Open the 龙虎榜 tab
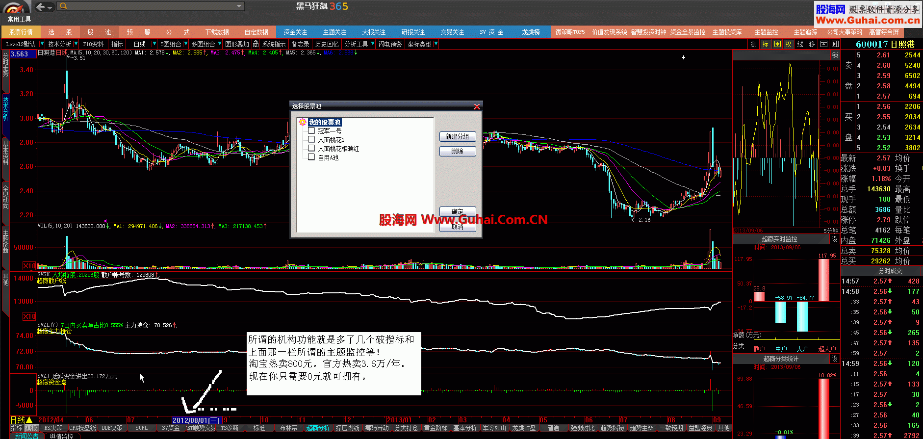The image size is (923, 439). coord(531,32)
